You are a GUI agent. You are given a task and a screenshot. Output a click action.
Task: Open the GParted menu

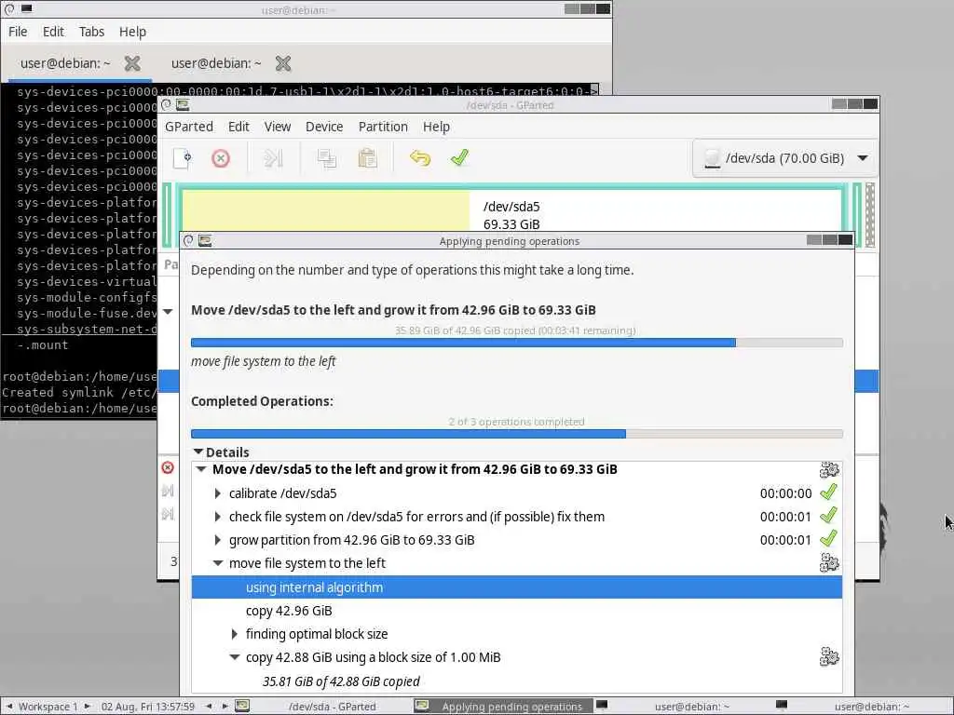click(188, 127)
